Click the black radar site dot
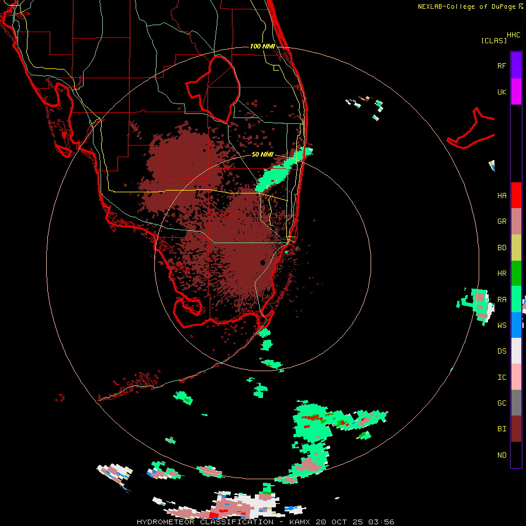Image resolution: width=526 pixels, height=526 pixels. 263,262
